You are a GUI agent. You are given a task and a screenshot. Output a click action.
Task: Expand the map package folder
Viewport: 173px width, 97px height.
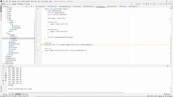tap(6, 17)
